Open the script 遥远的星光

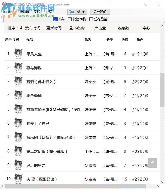point(36,165)
